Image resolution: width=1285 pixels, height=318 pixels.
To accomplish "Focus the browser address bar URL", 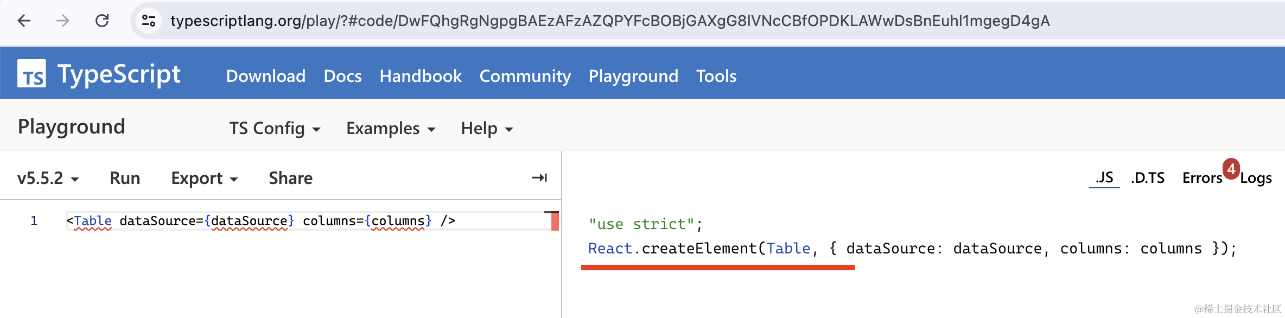I will (610, 21).
